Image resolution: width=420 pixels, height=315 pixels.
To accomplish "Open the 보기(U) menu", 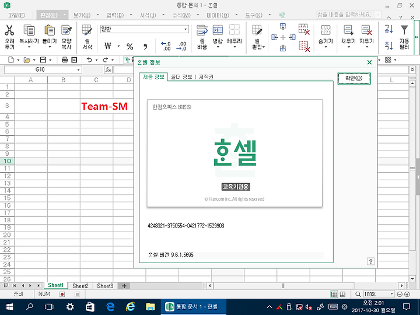I will pyautogui.click(x=82, y=15).
